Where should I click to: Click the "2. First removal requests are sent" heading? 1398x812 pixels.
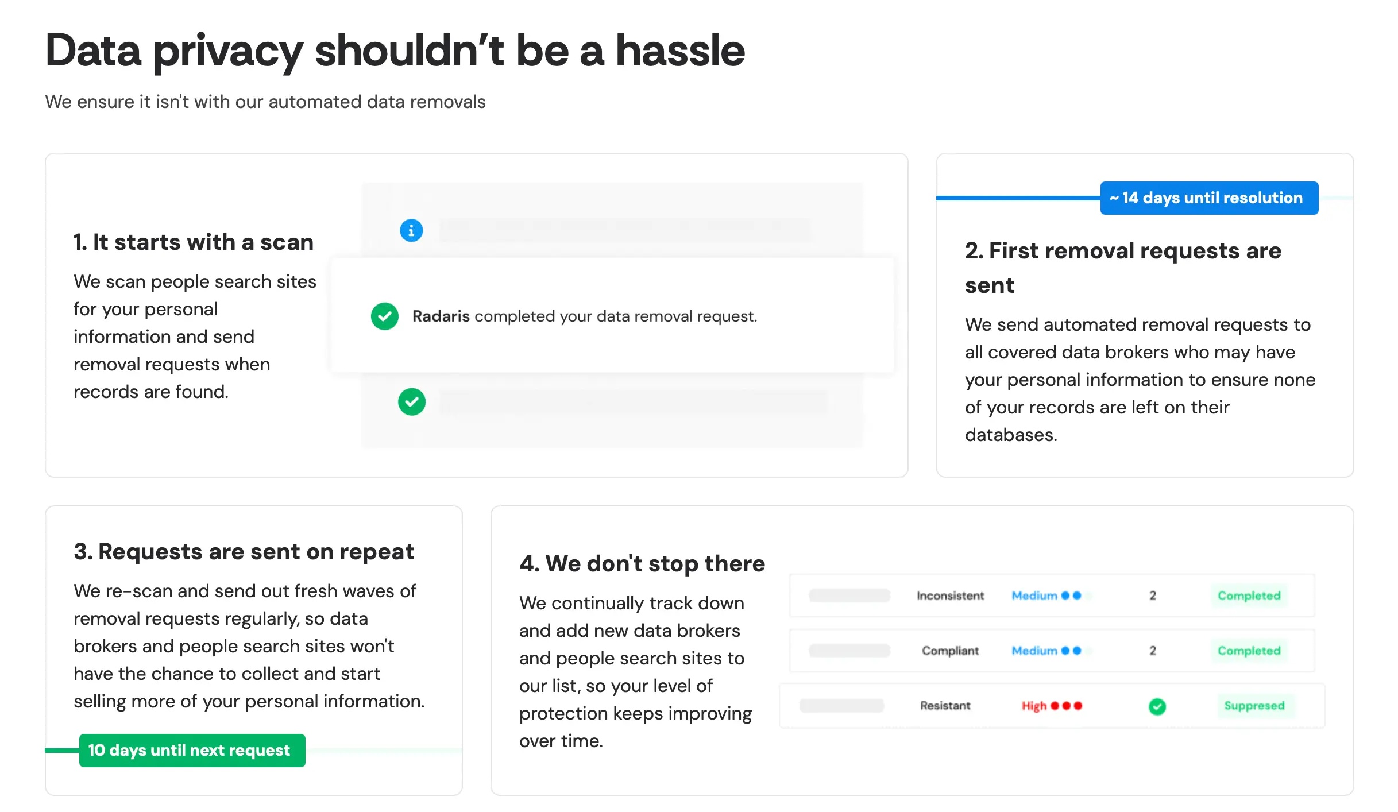point(1122,268)
